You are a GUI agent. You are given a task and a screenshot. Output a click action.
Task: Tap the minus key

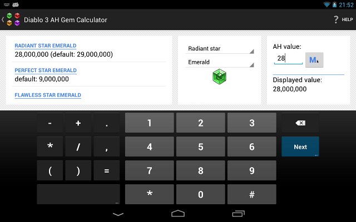50,123
